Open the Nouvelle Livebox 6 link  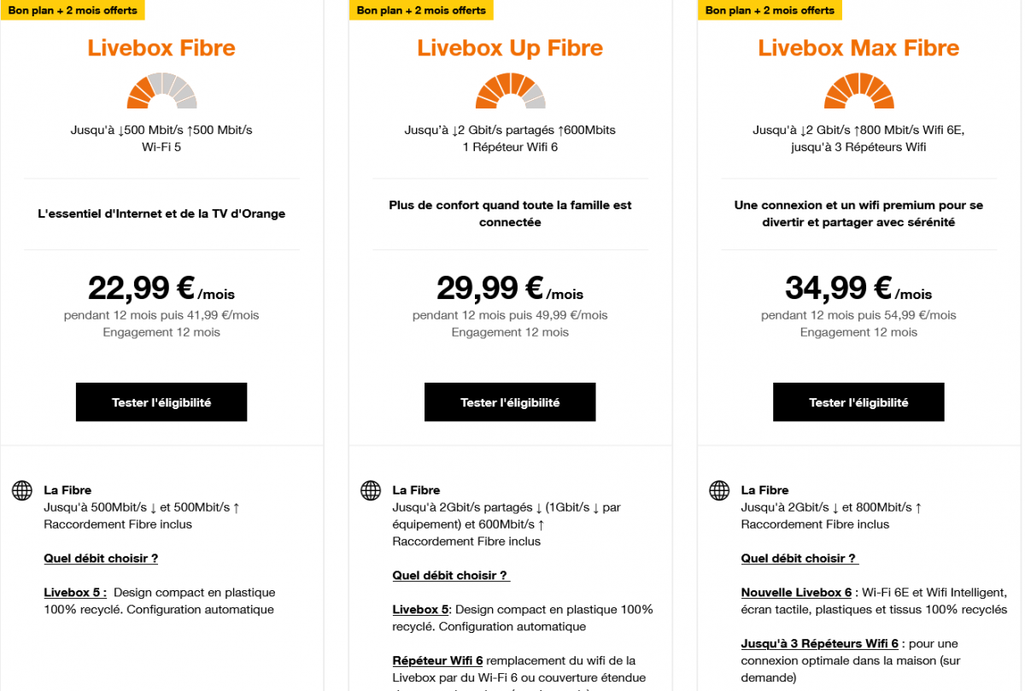(795, 592)
